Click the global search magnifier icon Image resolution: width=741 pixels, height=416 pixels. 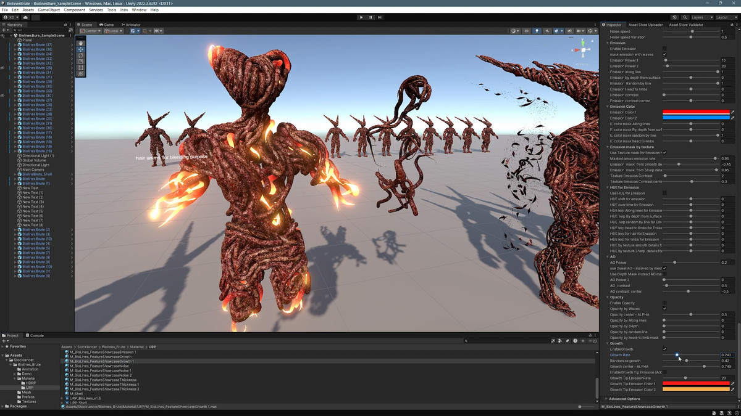(x=685, y=17)
